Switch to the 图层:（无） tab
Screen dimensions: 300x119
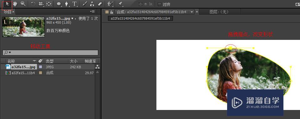pos(219,12)
